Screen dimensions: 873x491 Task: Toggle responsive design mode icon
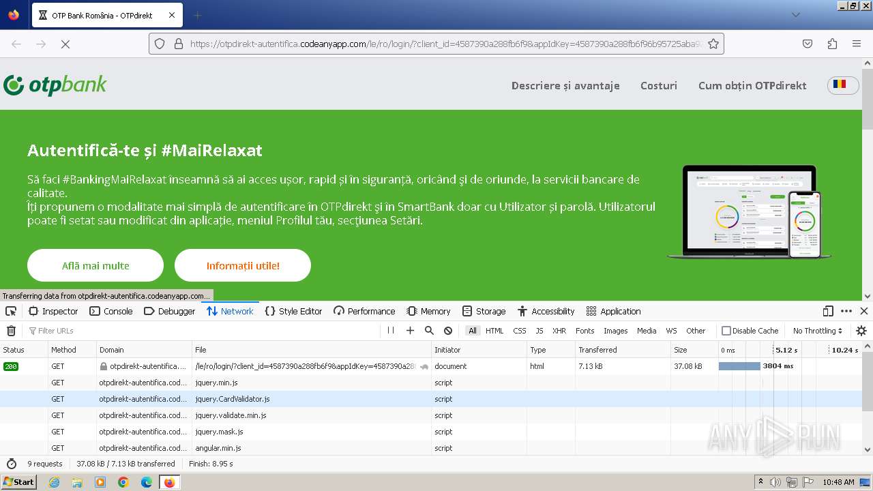[828, 311]
